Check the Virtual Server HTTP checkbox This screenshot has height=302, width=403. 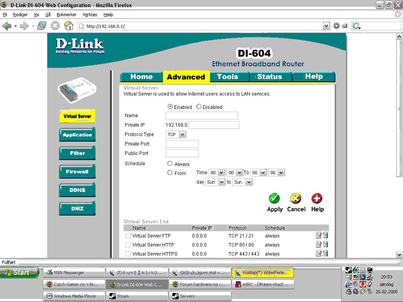[x=128, y=245]
